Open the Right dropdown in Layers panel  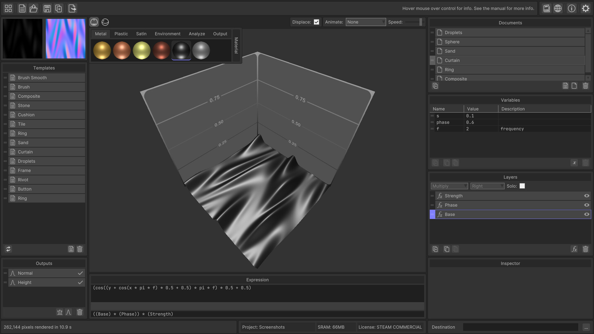click(487, 186)
